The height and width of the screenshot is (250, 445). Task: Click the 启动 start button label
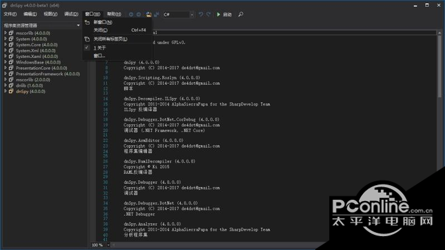(228, 15)
